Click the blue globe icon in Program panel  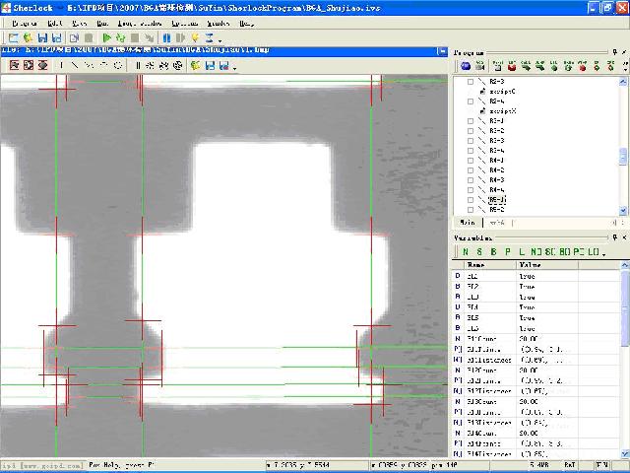click(x=465, y=66)
